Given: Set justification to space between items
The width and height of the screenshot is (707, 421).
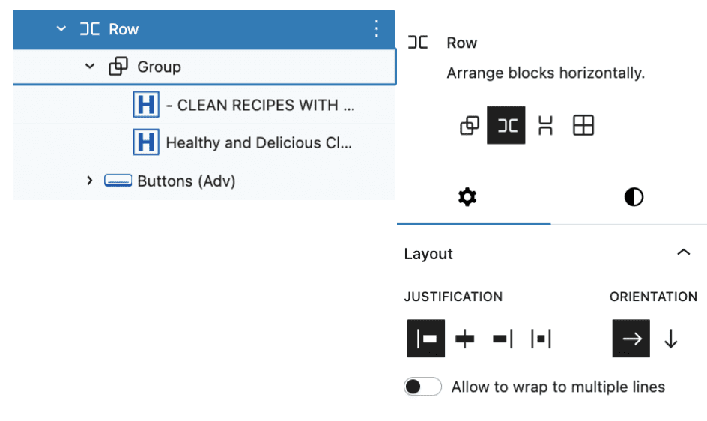Looking at the screenshot, I should click(x=541, y=339).
